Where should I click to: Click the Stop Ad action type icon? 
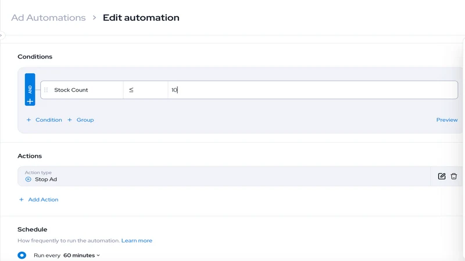[28, 179]
